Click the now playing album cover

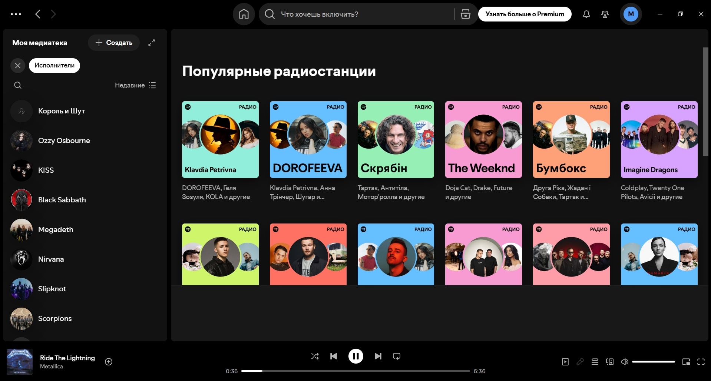pos(20,362)
